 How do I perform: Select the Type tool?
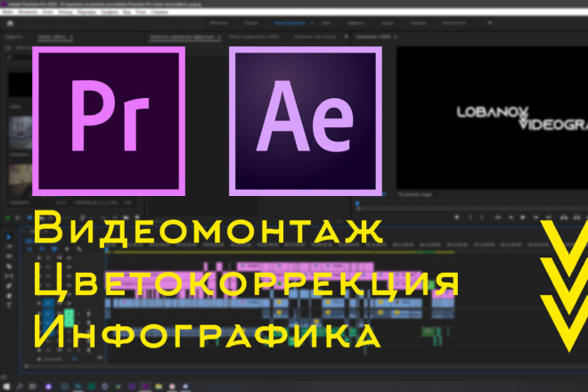pos(9,306)
